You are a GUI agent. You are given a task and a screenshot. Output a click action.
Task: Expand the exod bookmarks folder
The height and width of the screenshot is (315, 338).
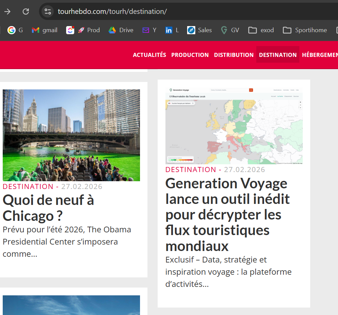coord(261,30)
